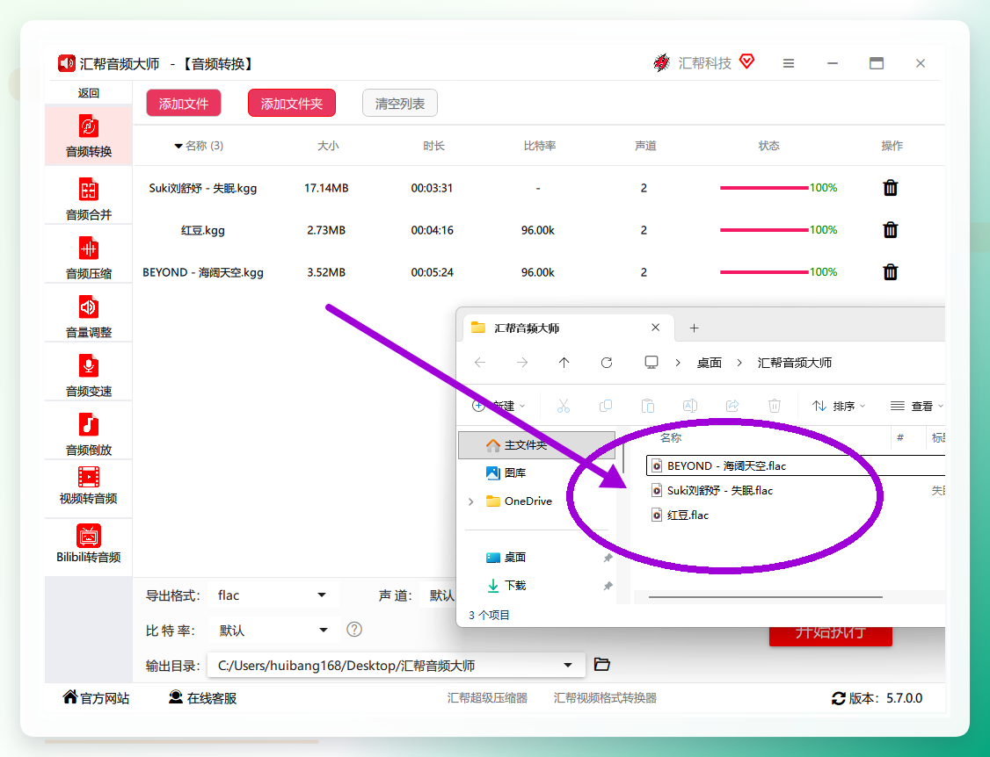Open the 官方网站 link
The height and width of the screenshot is (757, 990).
click(x=96, y=697)
